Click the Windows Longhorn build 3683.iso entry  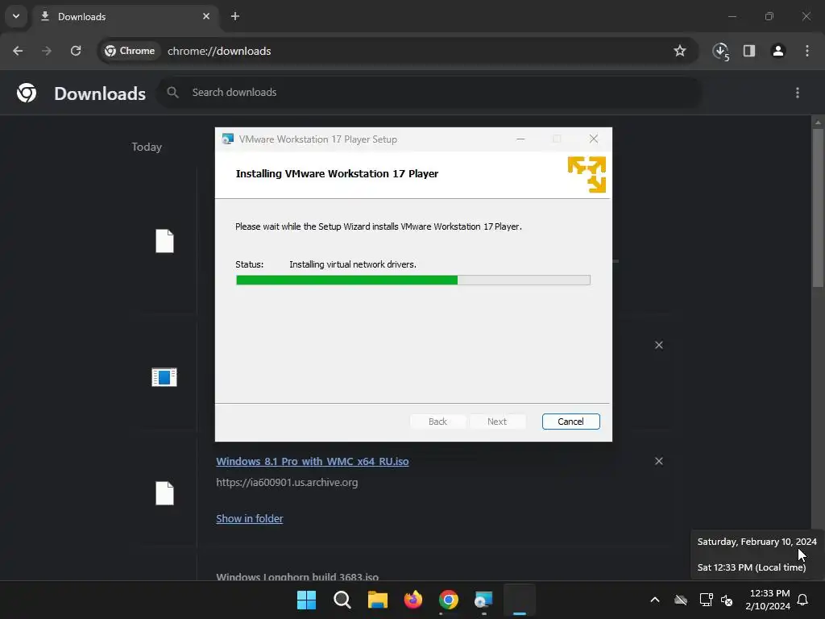(x=297, y=577)
